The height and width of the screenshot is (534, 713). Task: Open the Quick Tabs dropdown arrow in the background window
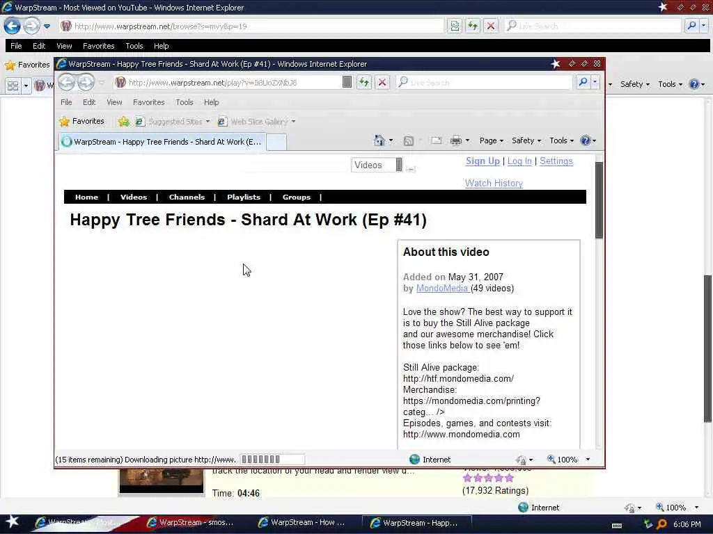(26, 86)
